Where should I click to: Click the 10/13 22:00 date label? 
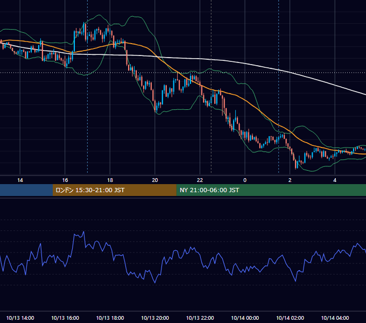[x=200, y=318]
